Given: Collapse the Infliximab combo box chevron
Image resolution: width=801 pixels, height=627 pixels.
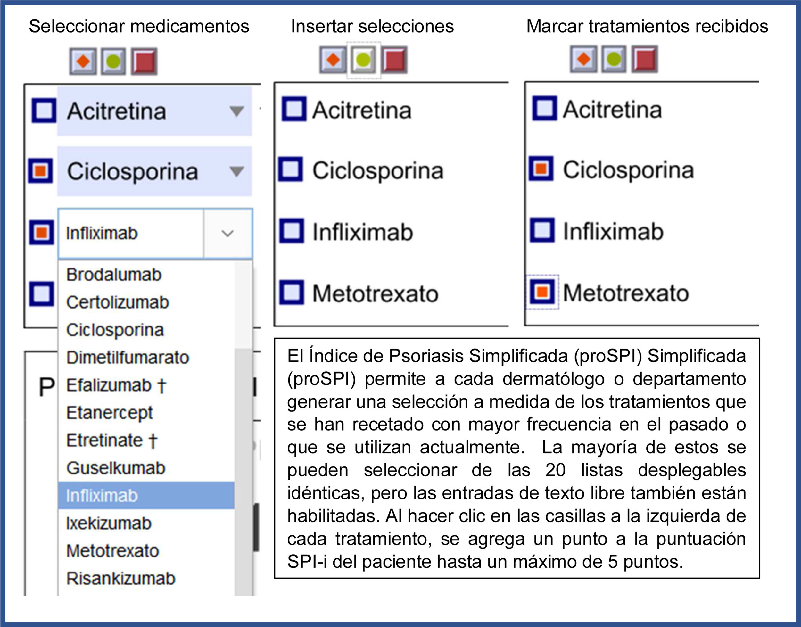Looking at the screenshot, I should tap(227, 234).
